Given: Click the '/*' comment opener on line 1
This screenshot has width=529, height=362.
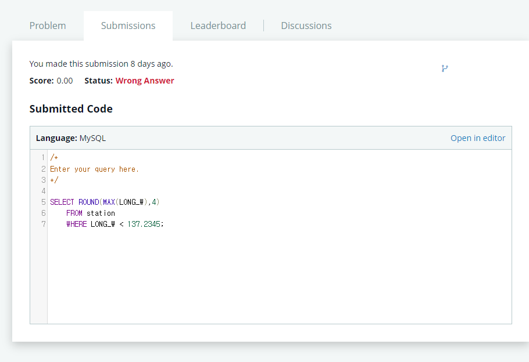Looking at the screenshot, I should 54,158.
